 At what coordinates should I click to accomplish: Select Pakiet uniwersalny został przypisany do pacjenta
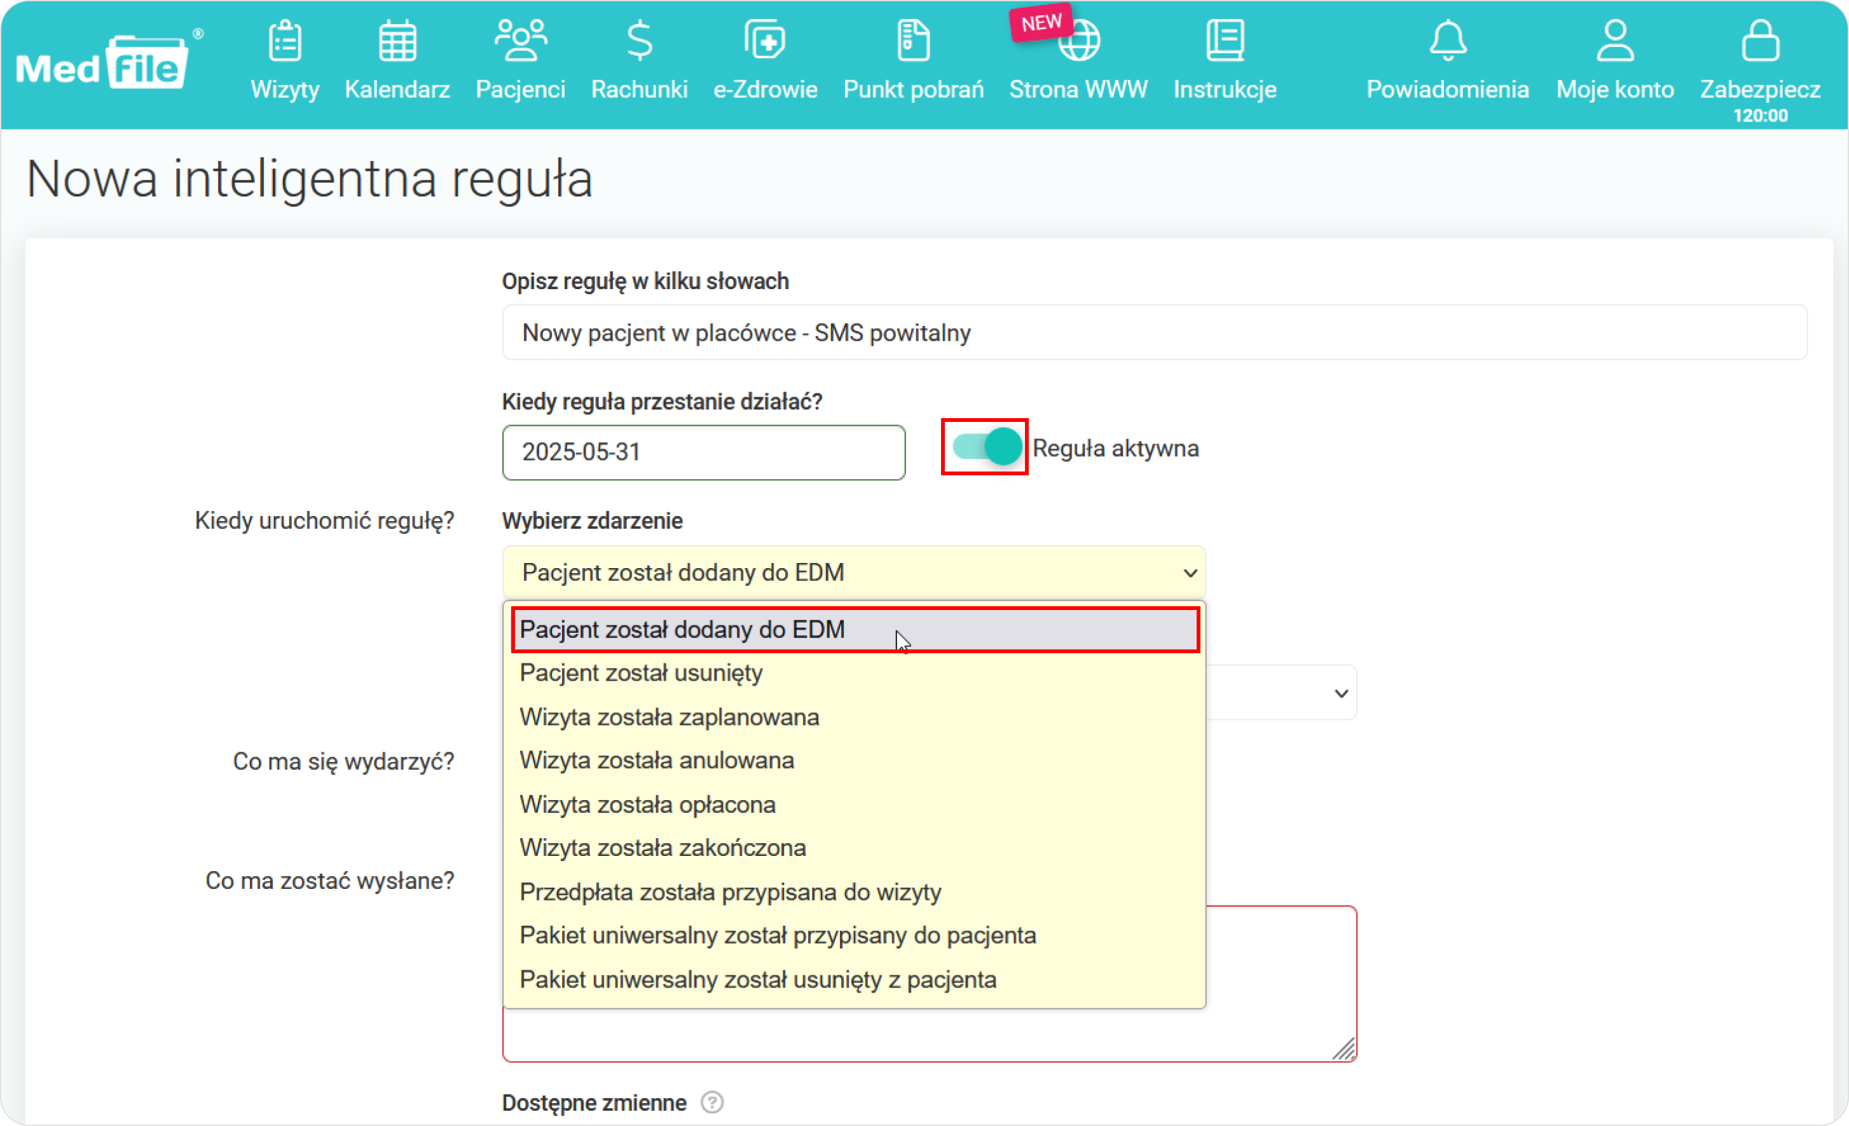(855, 935)
